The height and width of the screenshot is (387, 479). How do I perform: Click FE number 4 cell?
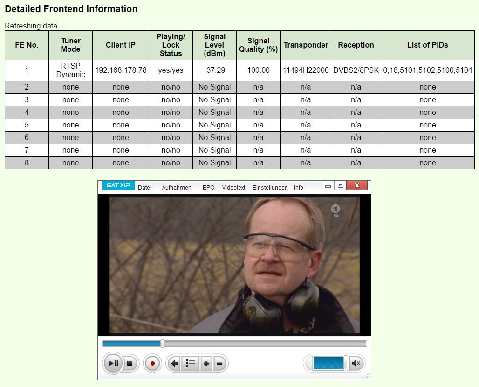27,113
